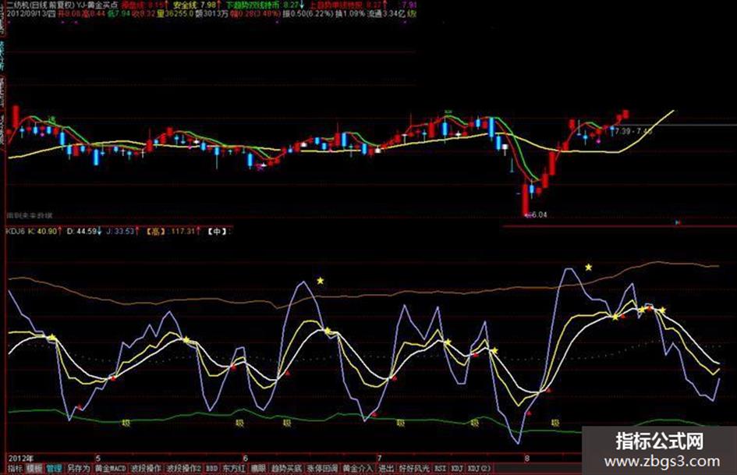Click the 另存为 button
This screenshot has height=475, width=737.
coord(78,469)
